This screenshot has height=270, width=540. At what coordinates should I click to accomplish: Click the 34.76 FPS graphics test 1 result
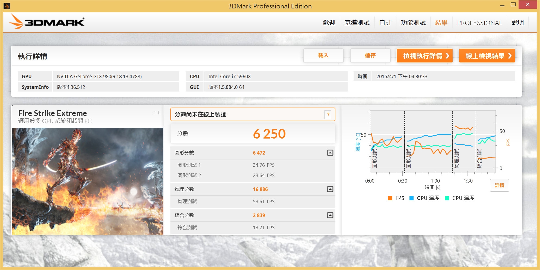click(263, 165)
